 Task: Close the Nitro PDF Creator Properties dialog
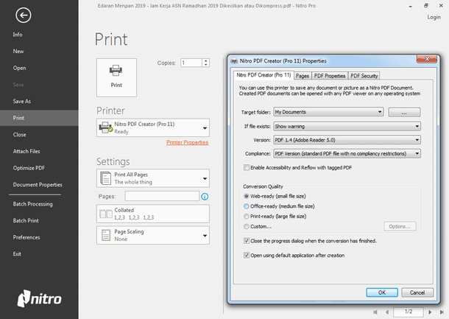[427, 59]
